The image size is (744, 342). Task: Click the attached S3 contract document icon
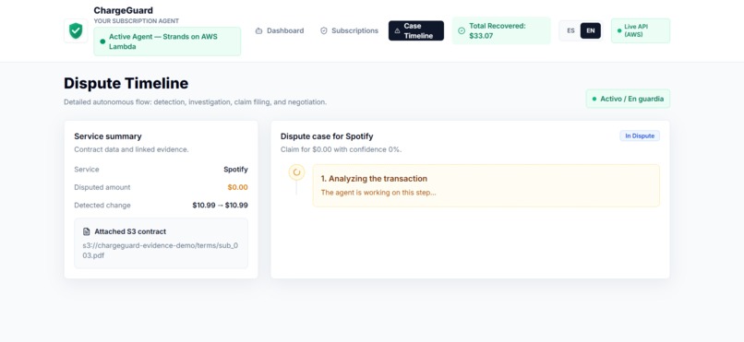pos(87,231)
